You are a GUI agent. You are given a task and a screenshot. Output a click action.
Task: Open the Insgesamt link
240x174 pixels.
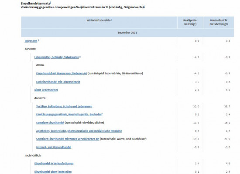click(x=31, y=41)
